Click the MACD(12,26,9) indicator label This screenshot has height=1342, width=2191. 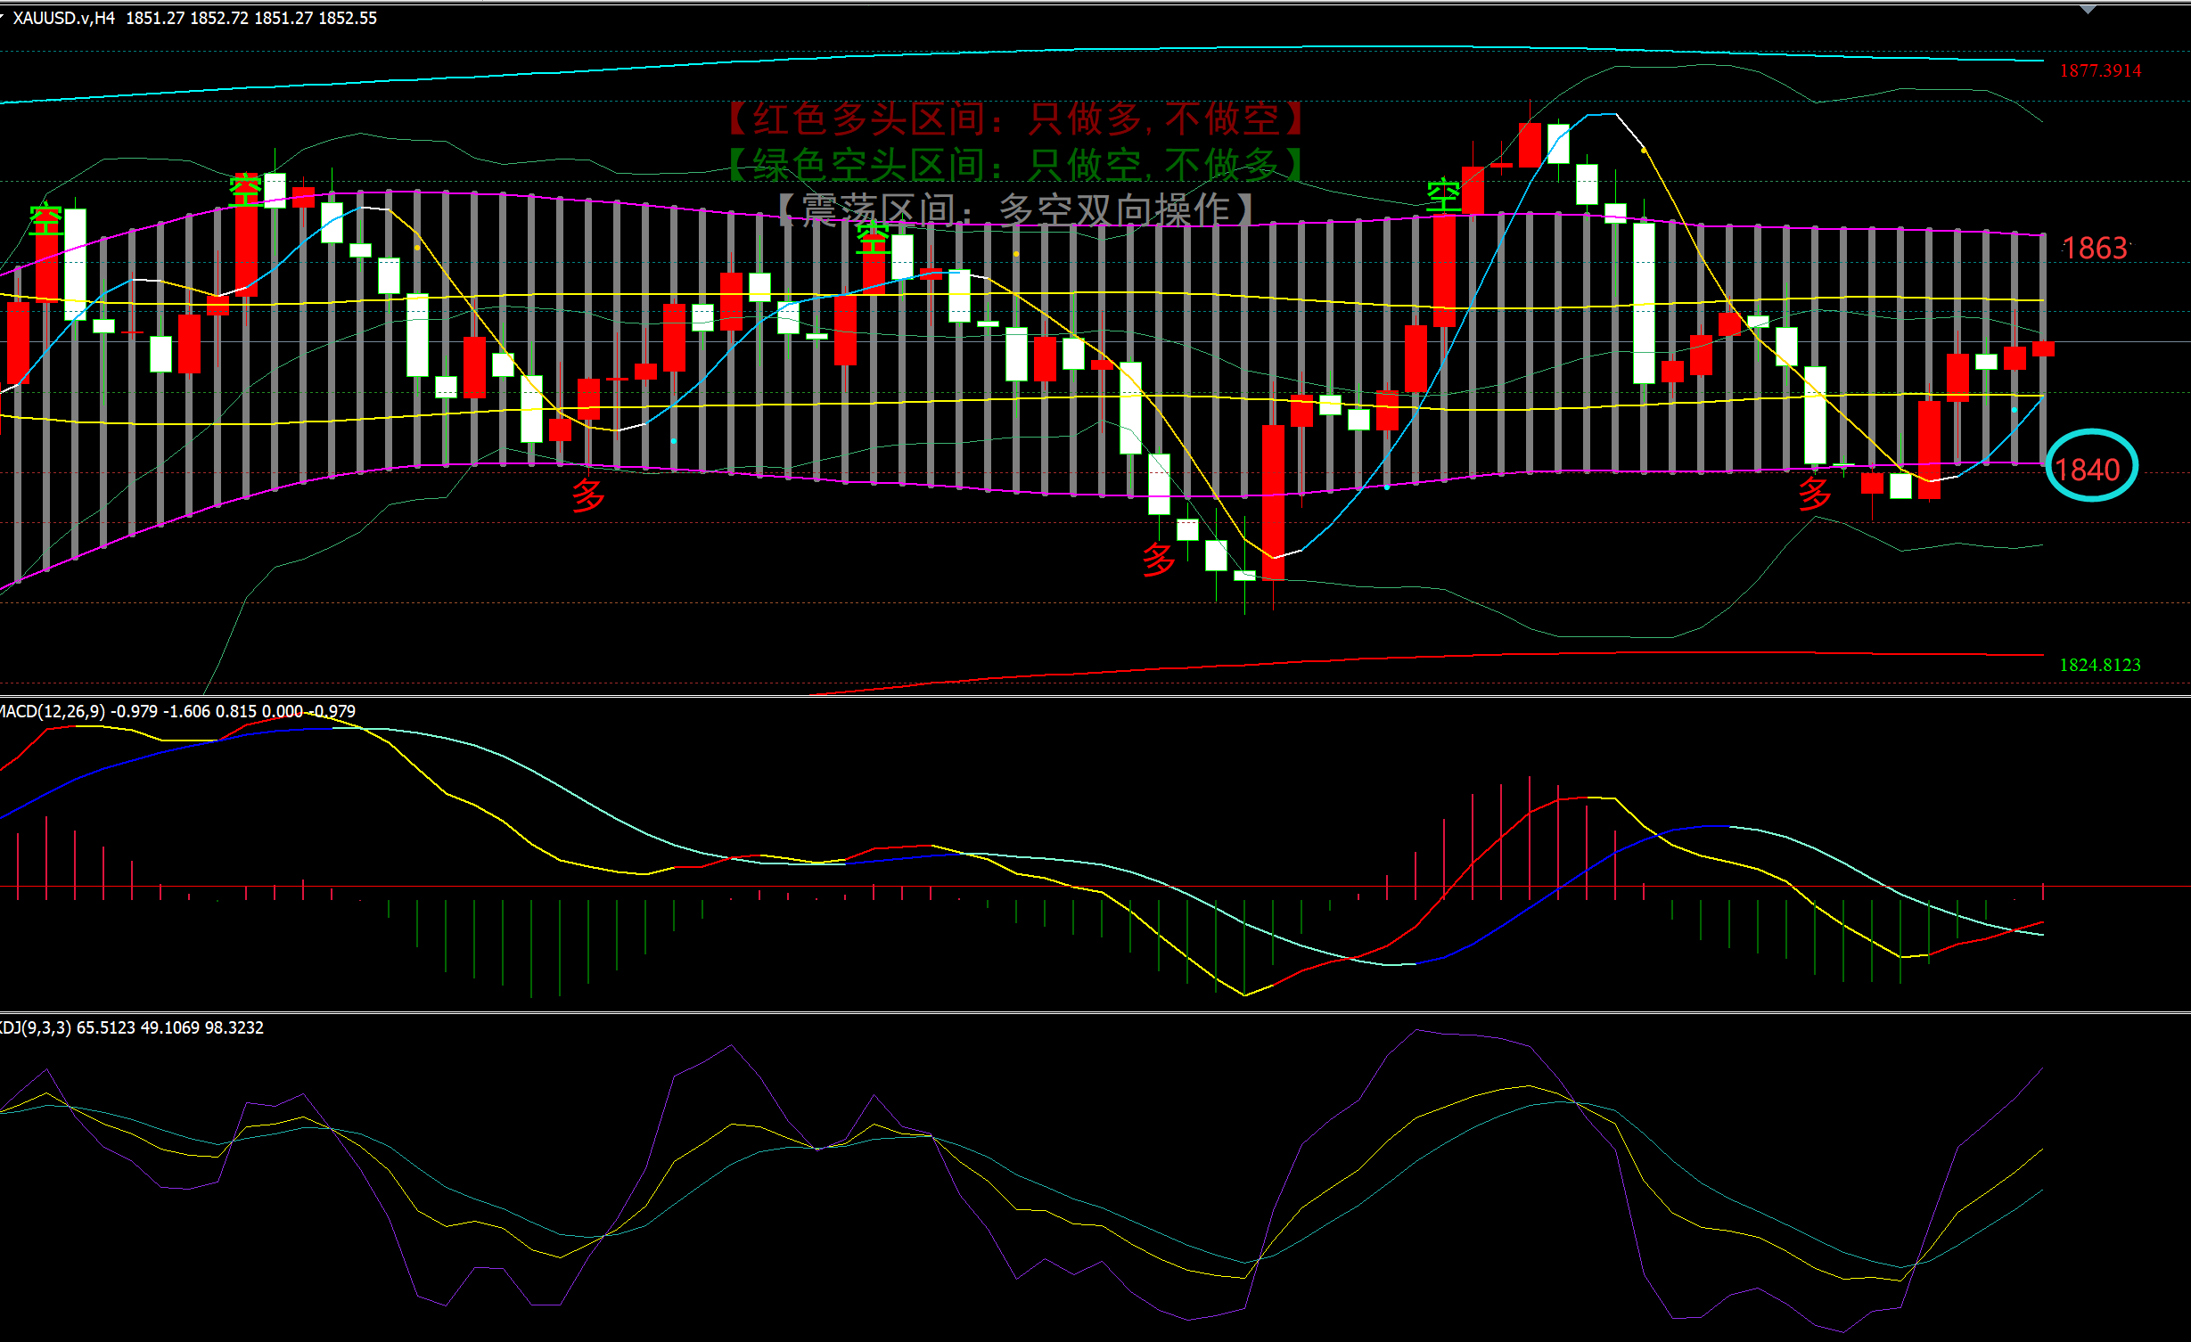[x=53, y=711]
